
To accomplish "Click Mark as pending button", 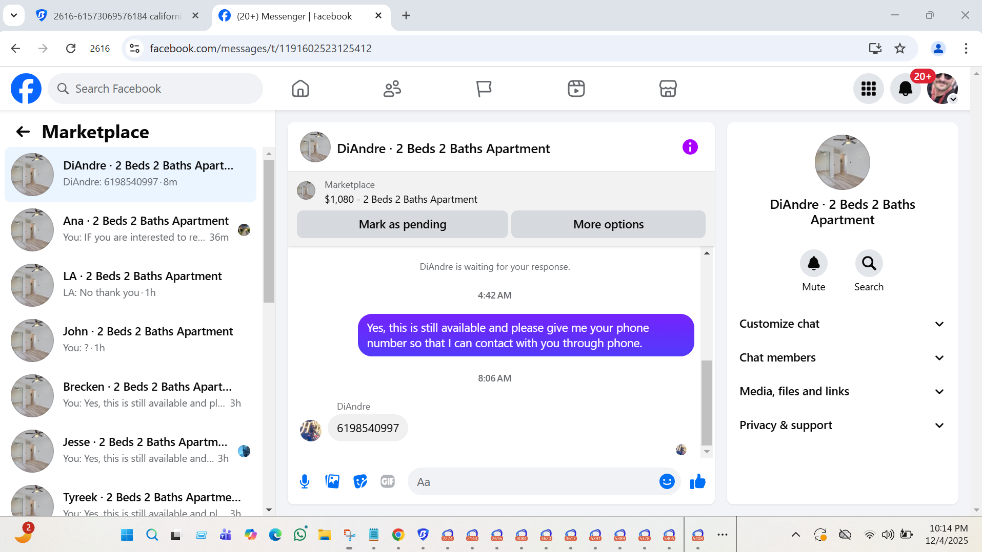I will [403, 224].
